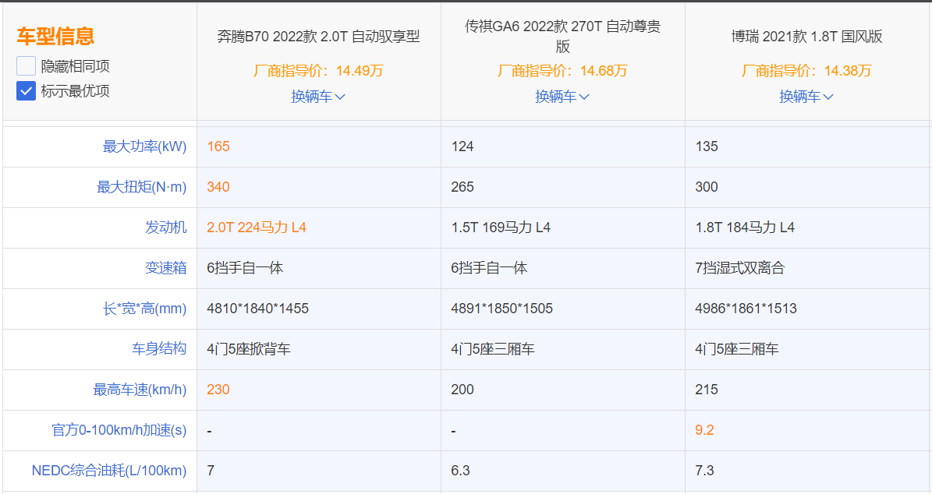932x494 pixels.
Task: Open the 博瑞 2021款 1.8T 国风版 title
Action: tap(806, 36)
